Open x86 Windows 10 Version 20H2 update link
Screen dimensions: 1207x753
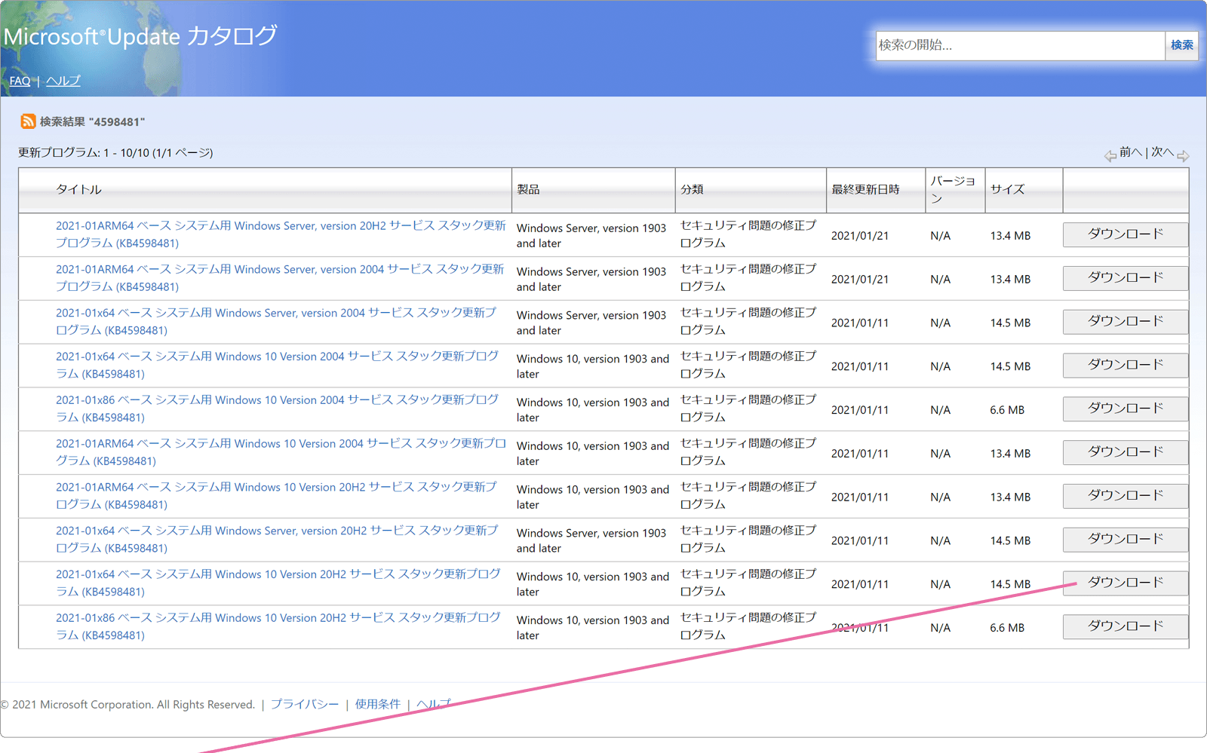point(278,626)
